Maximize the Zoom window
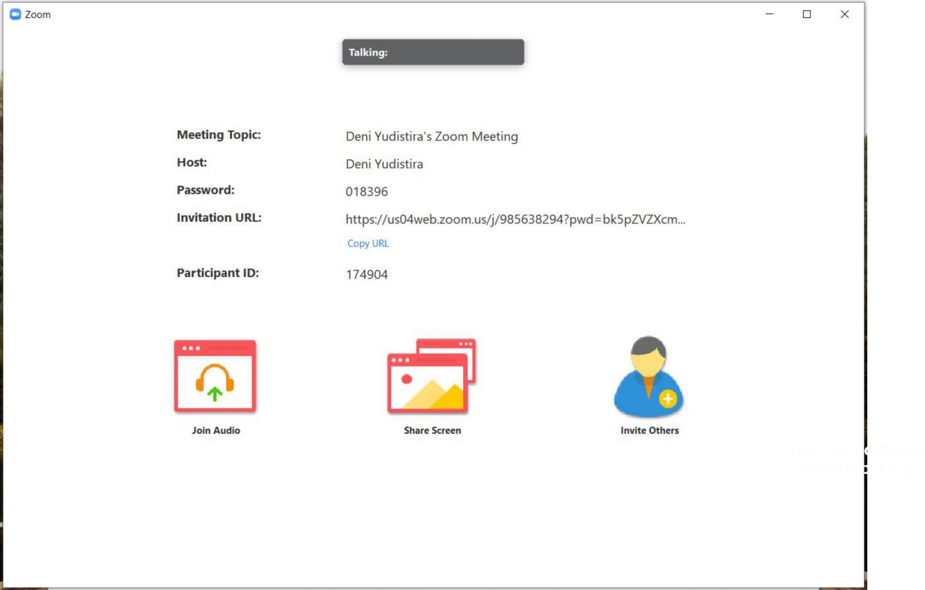Image resolution: width=925 pixels, height=590 pixels. [x=807, y=14]
